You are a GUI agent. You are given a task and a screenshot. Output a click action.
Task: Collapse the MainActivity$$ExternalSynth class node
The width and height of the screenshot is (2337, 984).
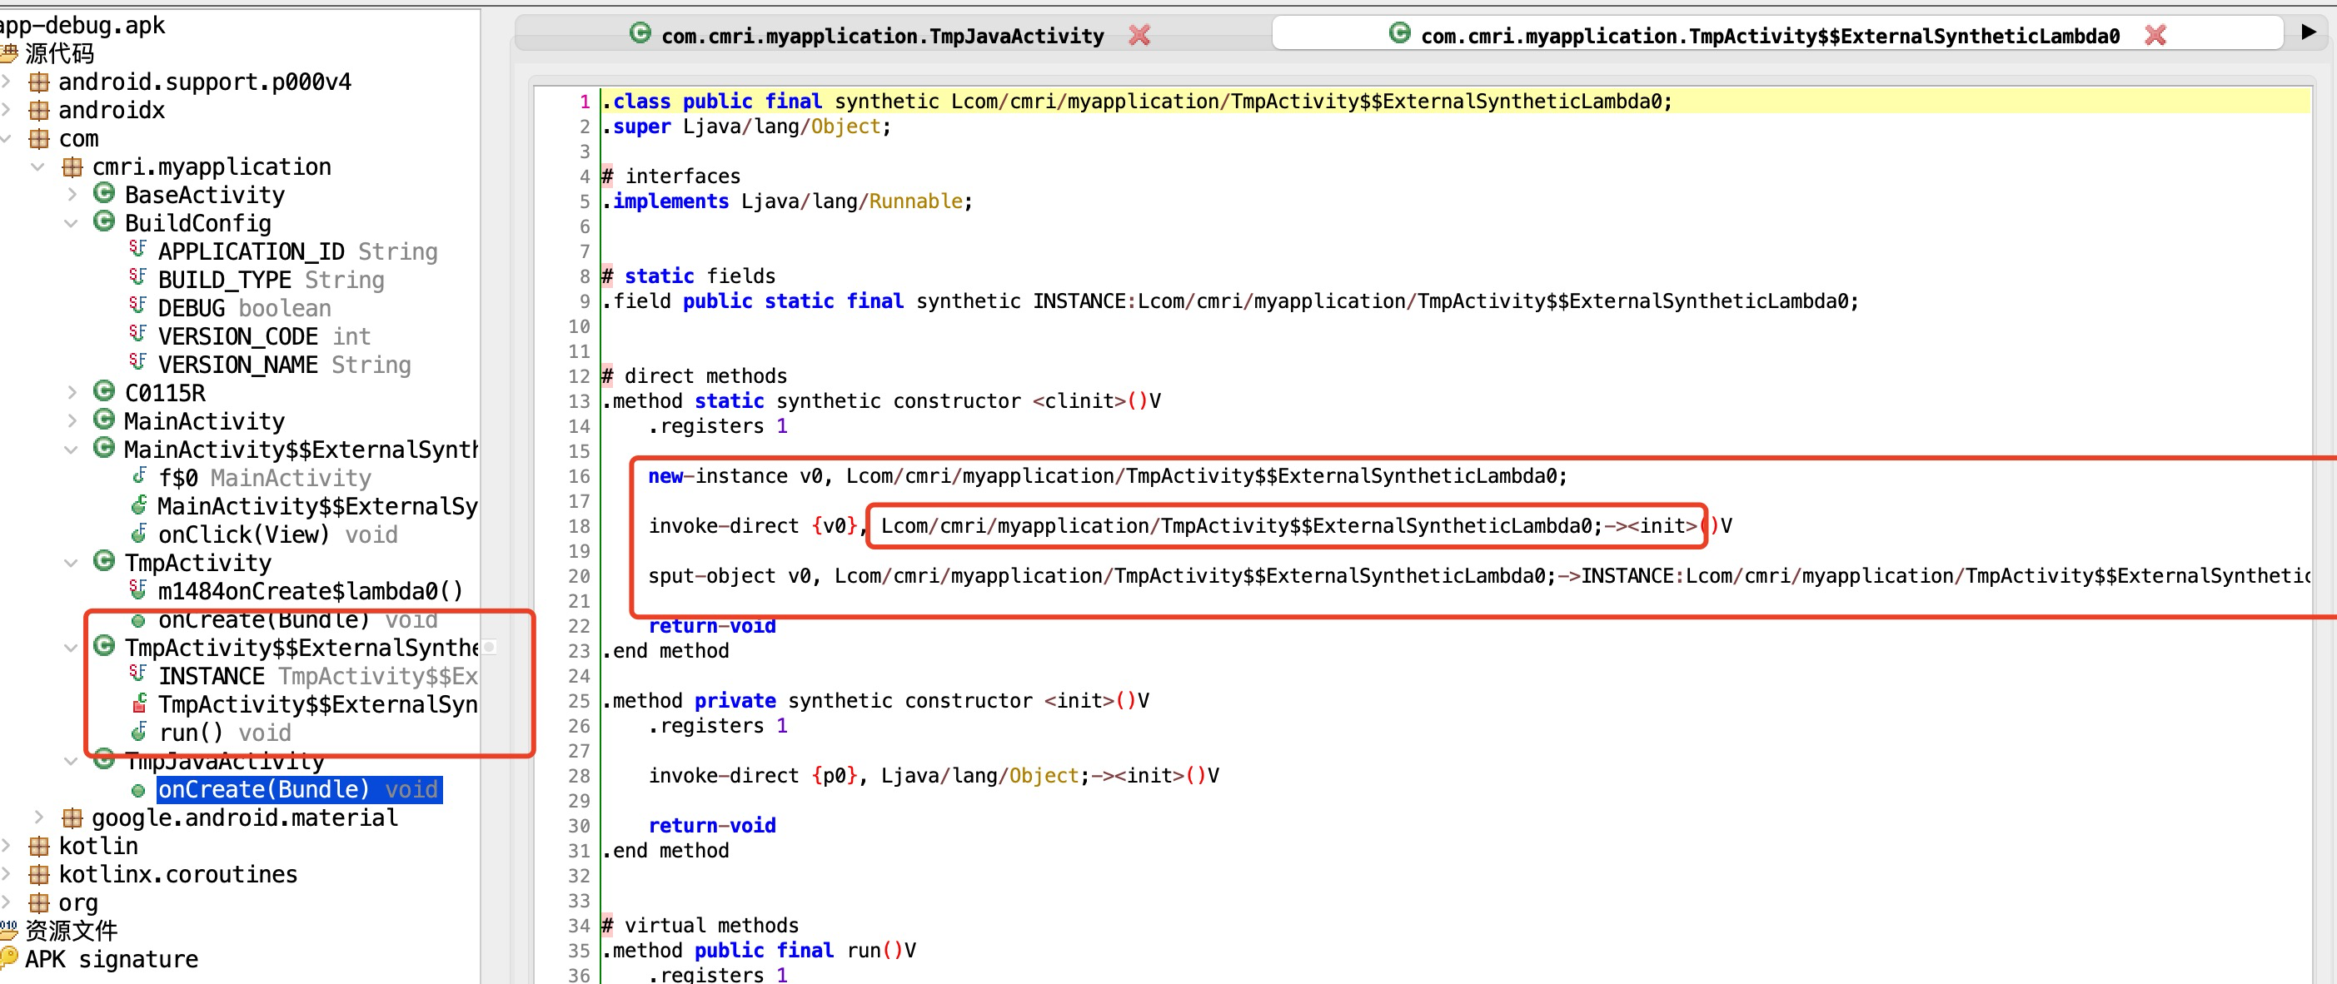[72, 450]
